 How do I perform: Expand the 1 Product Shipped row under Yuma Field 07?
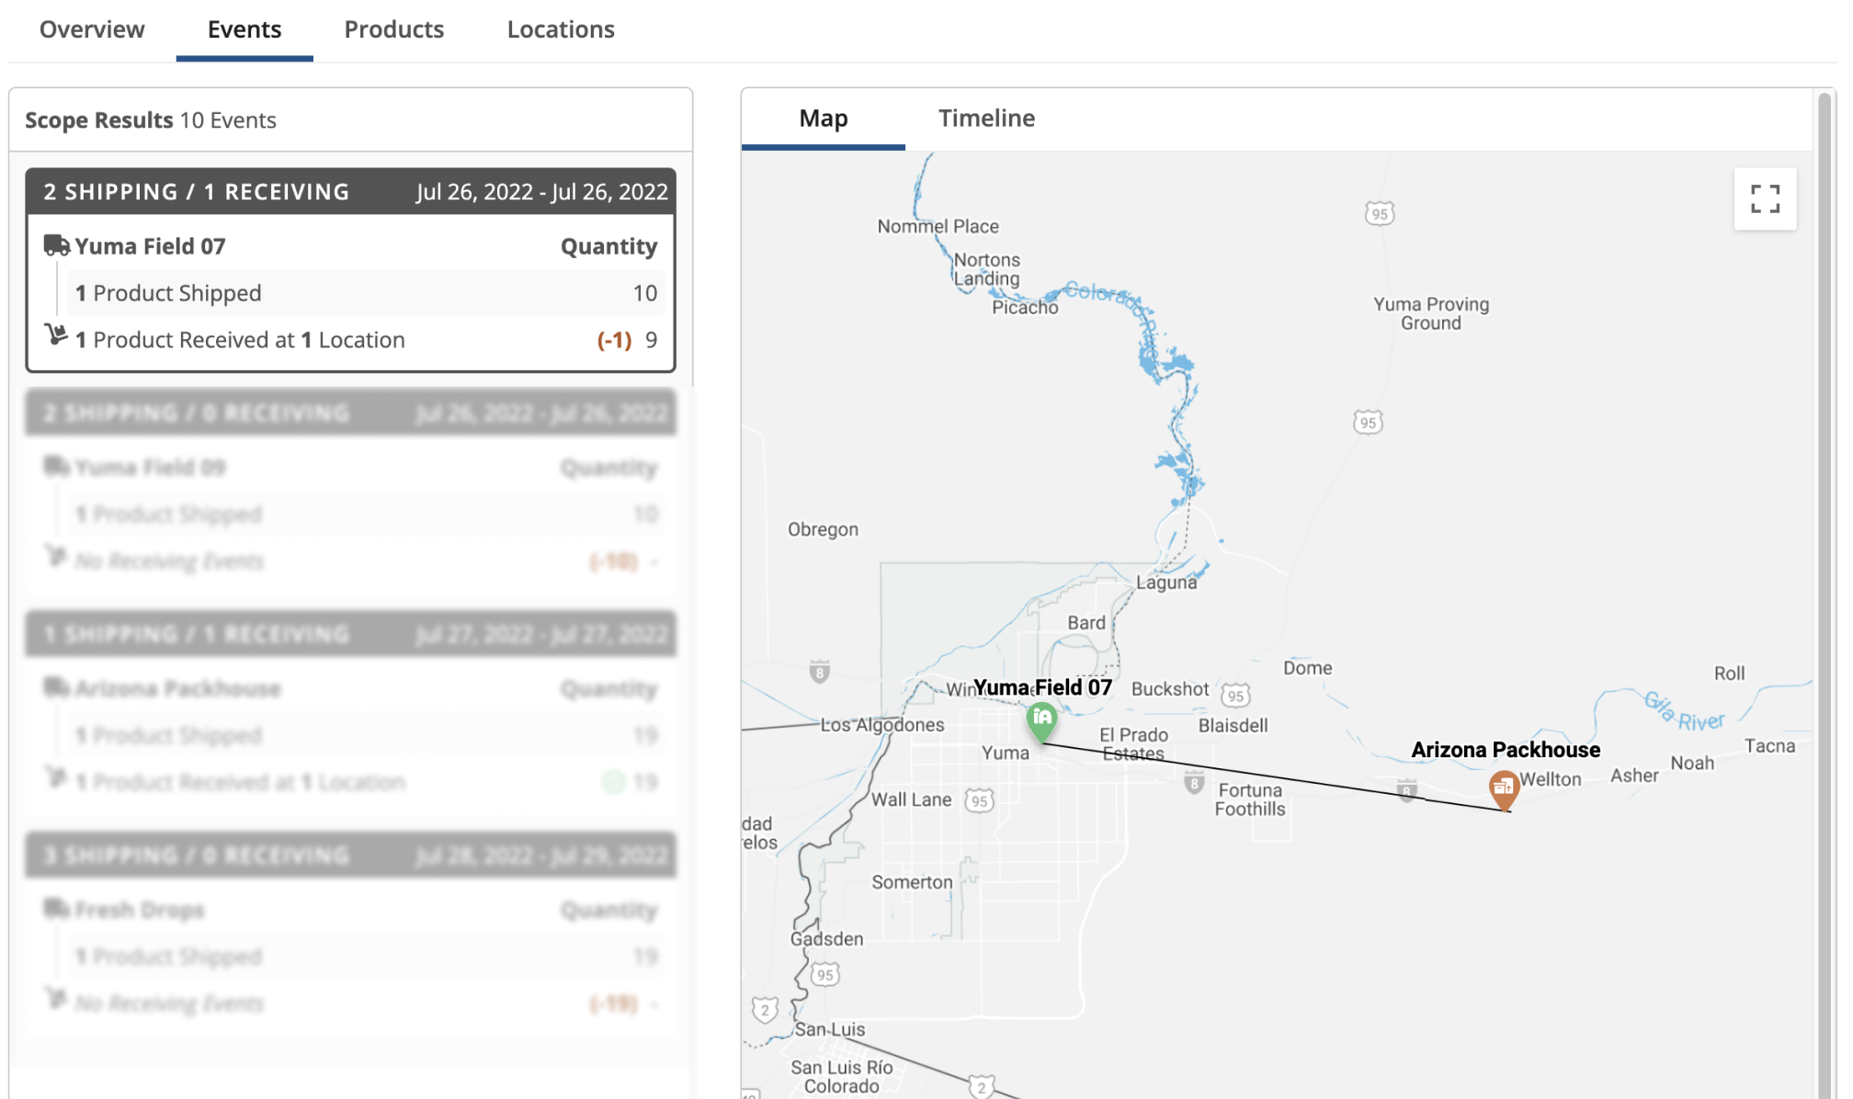(x=366, y=293)
